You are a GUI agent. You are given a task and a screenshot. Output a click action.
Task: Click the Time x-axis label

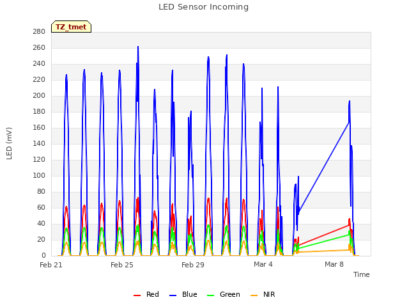[x=361, y=274]
